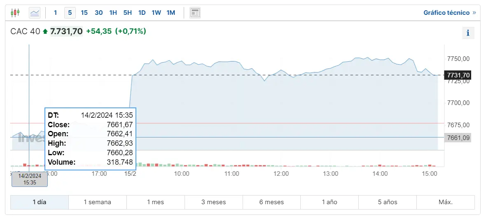
Task: Pick the 1M interval
Action: point(171,13)
